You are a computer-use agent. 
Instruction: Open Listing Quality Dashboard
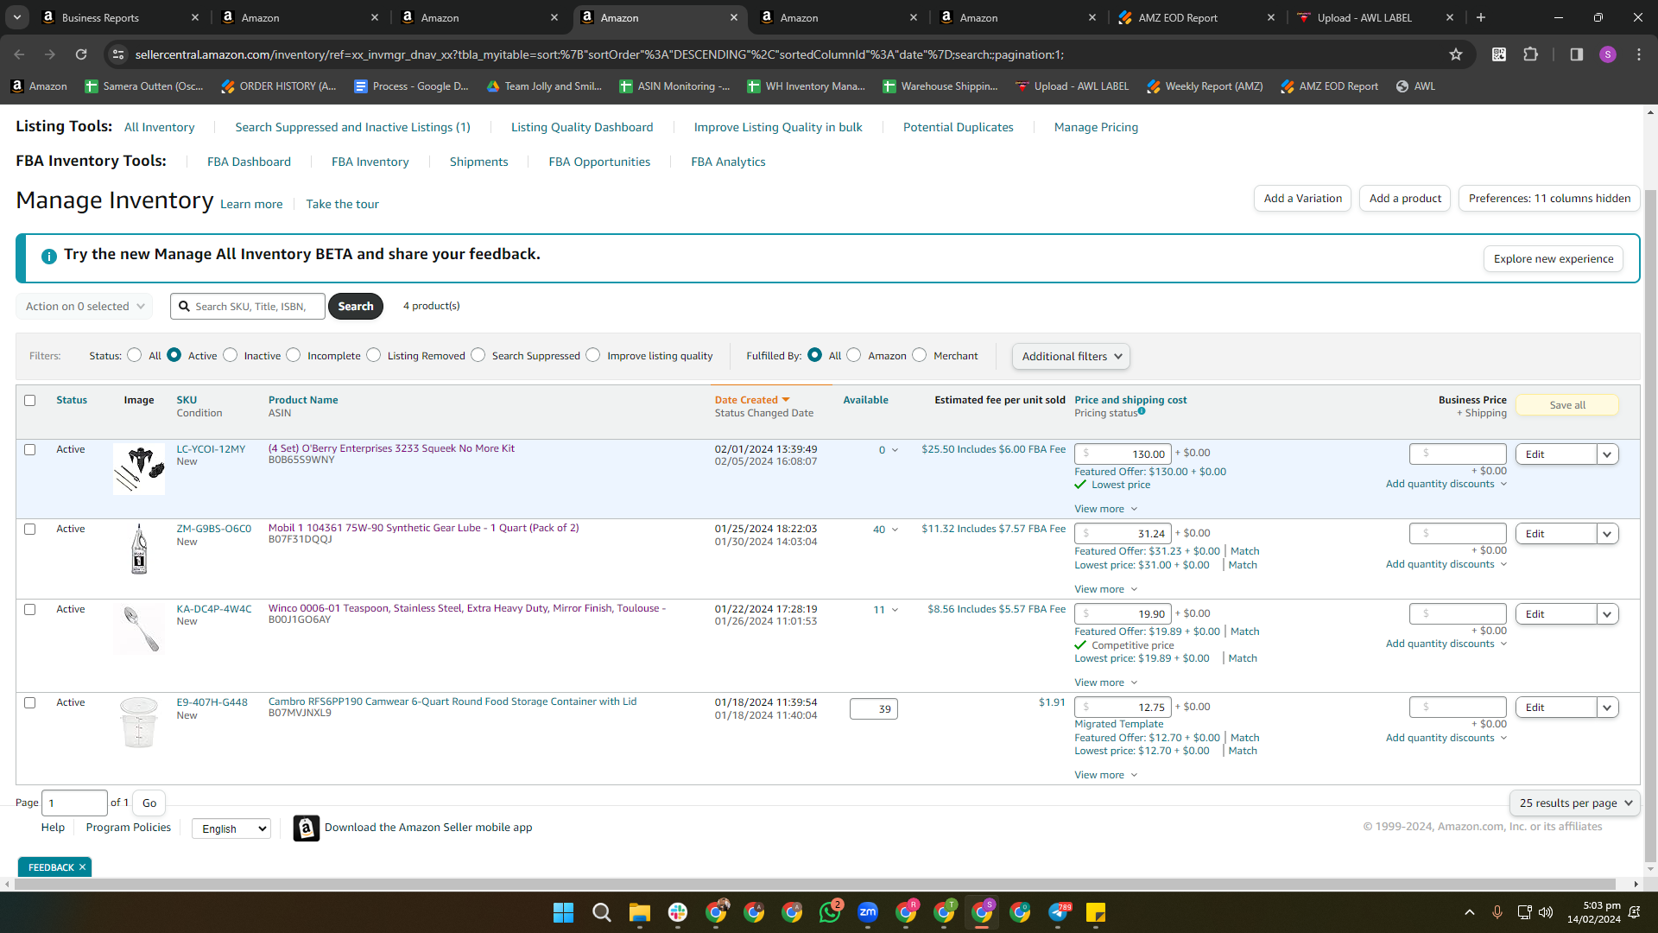[x=582, y=127]
